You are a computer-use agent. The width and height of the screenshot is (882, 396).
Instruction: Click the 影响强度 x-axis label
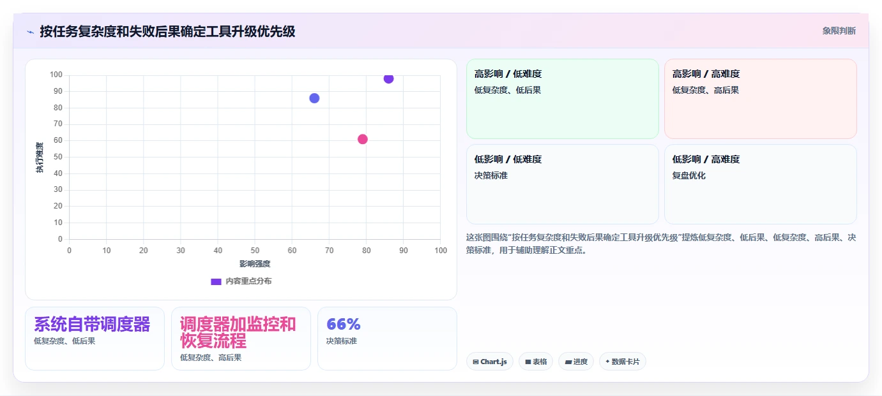tap(255, 264)
